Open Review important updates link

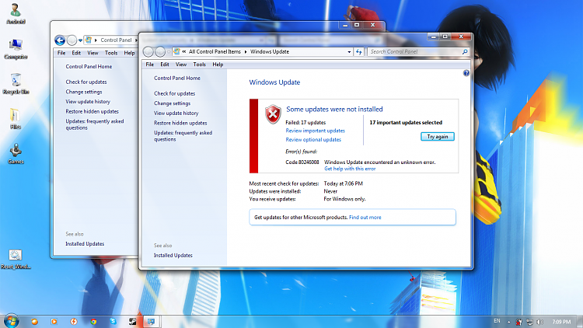[x=316, y=131]
